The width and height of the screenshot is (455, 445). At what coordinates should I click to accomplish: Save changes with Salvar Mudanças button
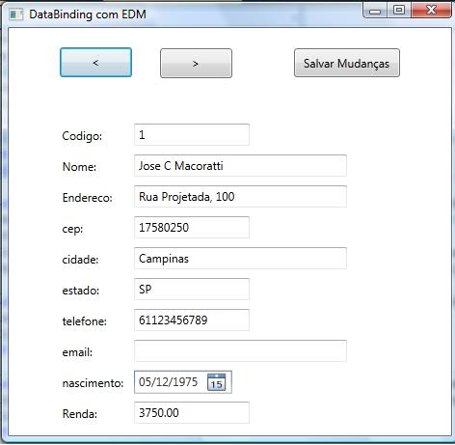pos(347,63)
